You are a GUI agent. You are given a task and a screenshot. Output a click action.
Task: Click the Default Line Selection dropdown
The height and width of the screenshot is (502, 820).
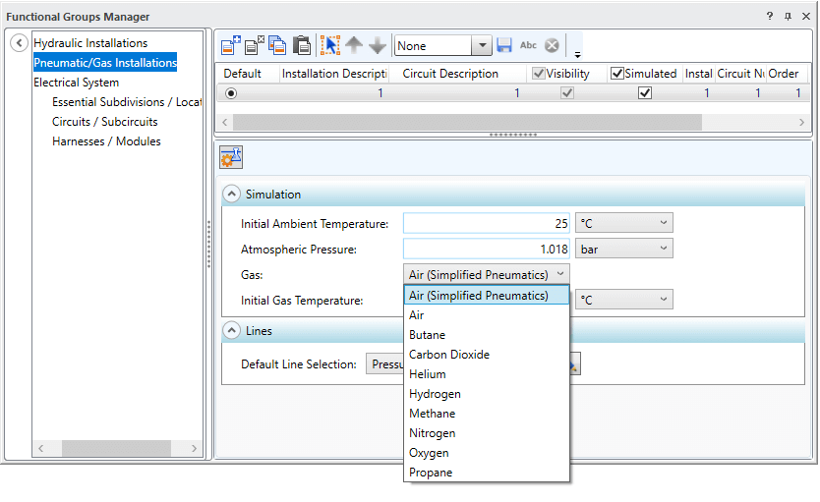385,364
